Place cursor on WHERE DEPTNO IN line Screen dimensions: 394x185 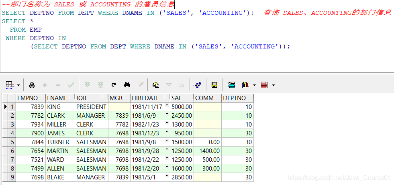coord(36,38)
